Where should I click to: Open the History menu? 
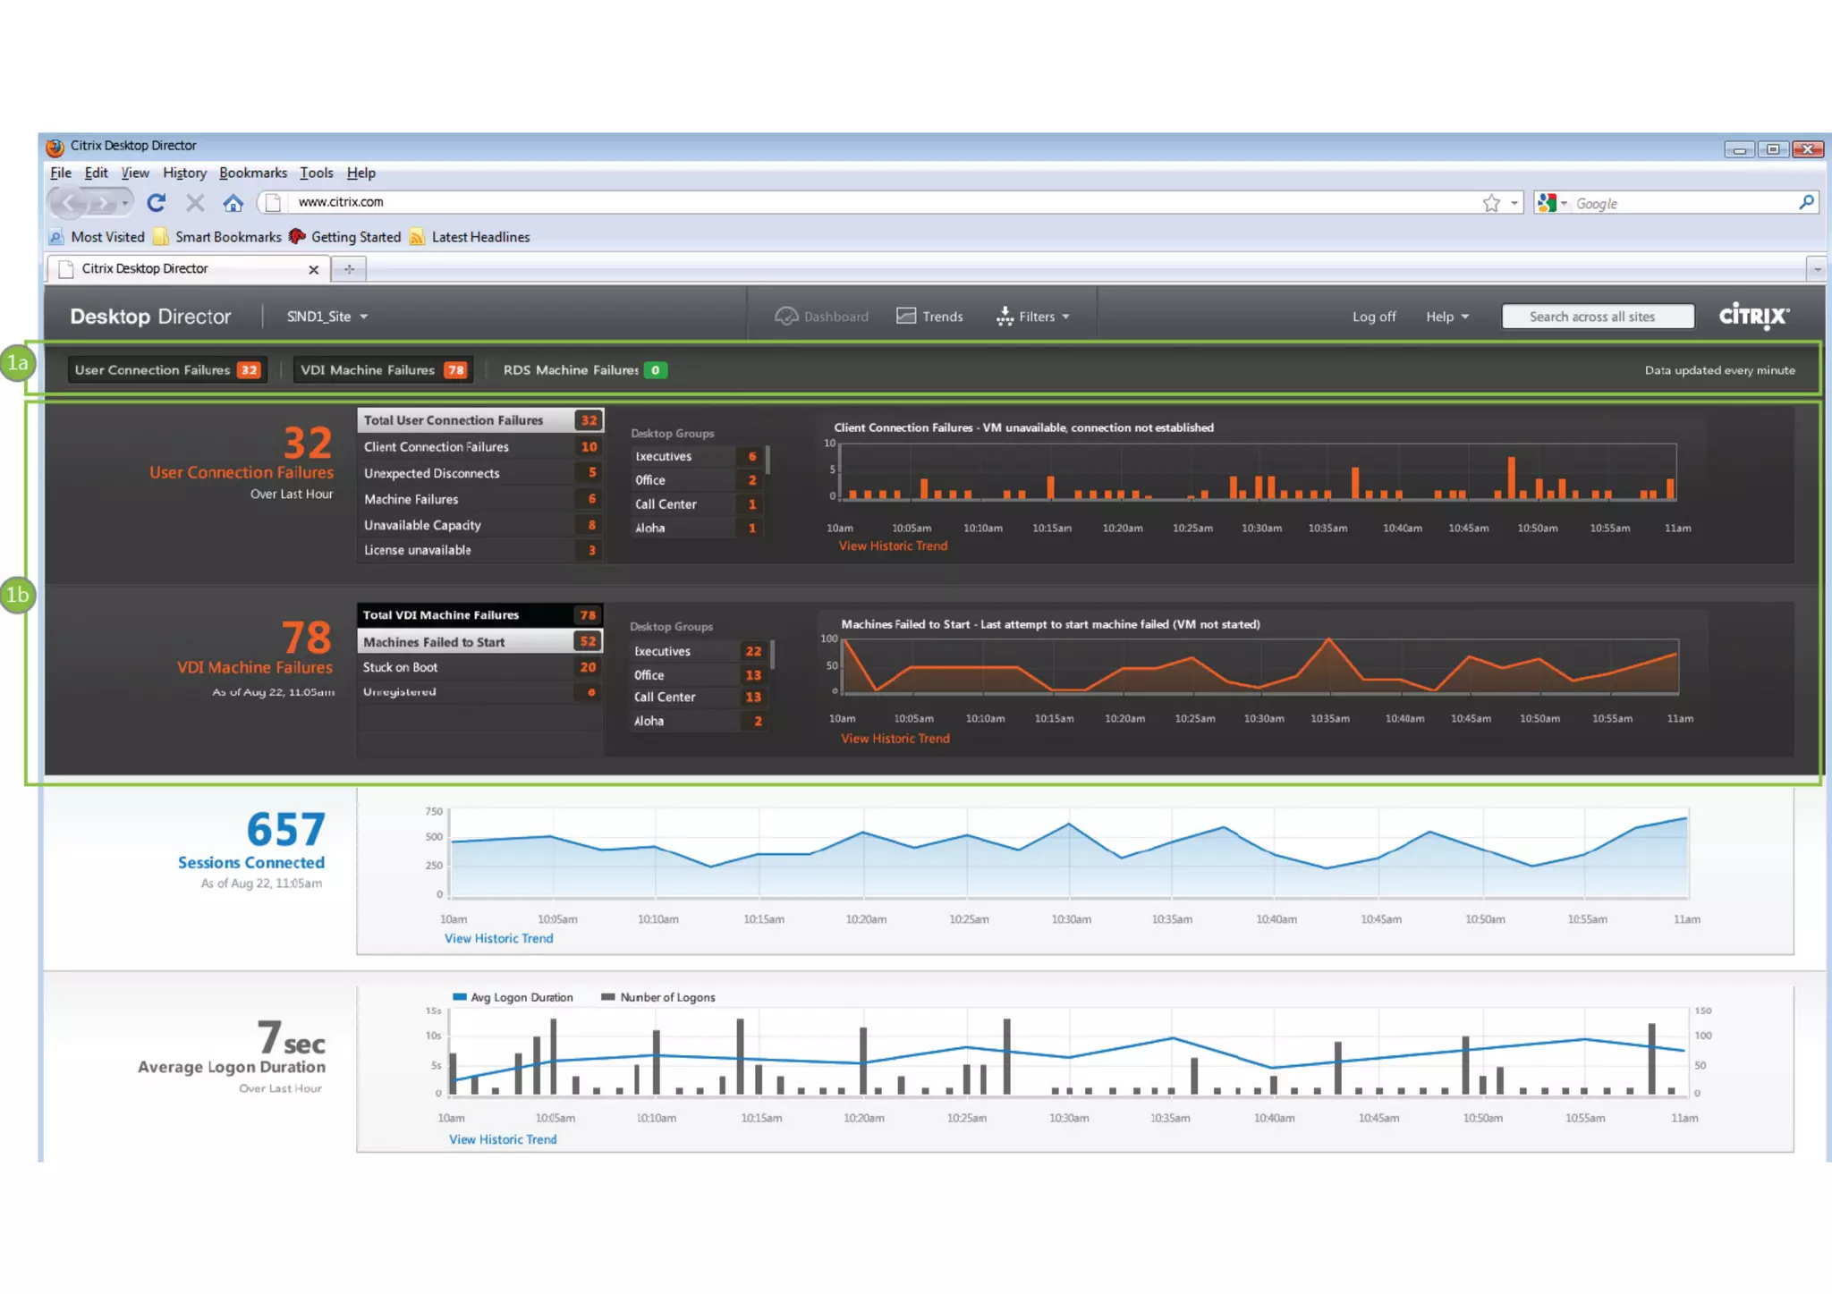[184, 173]
